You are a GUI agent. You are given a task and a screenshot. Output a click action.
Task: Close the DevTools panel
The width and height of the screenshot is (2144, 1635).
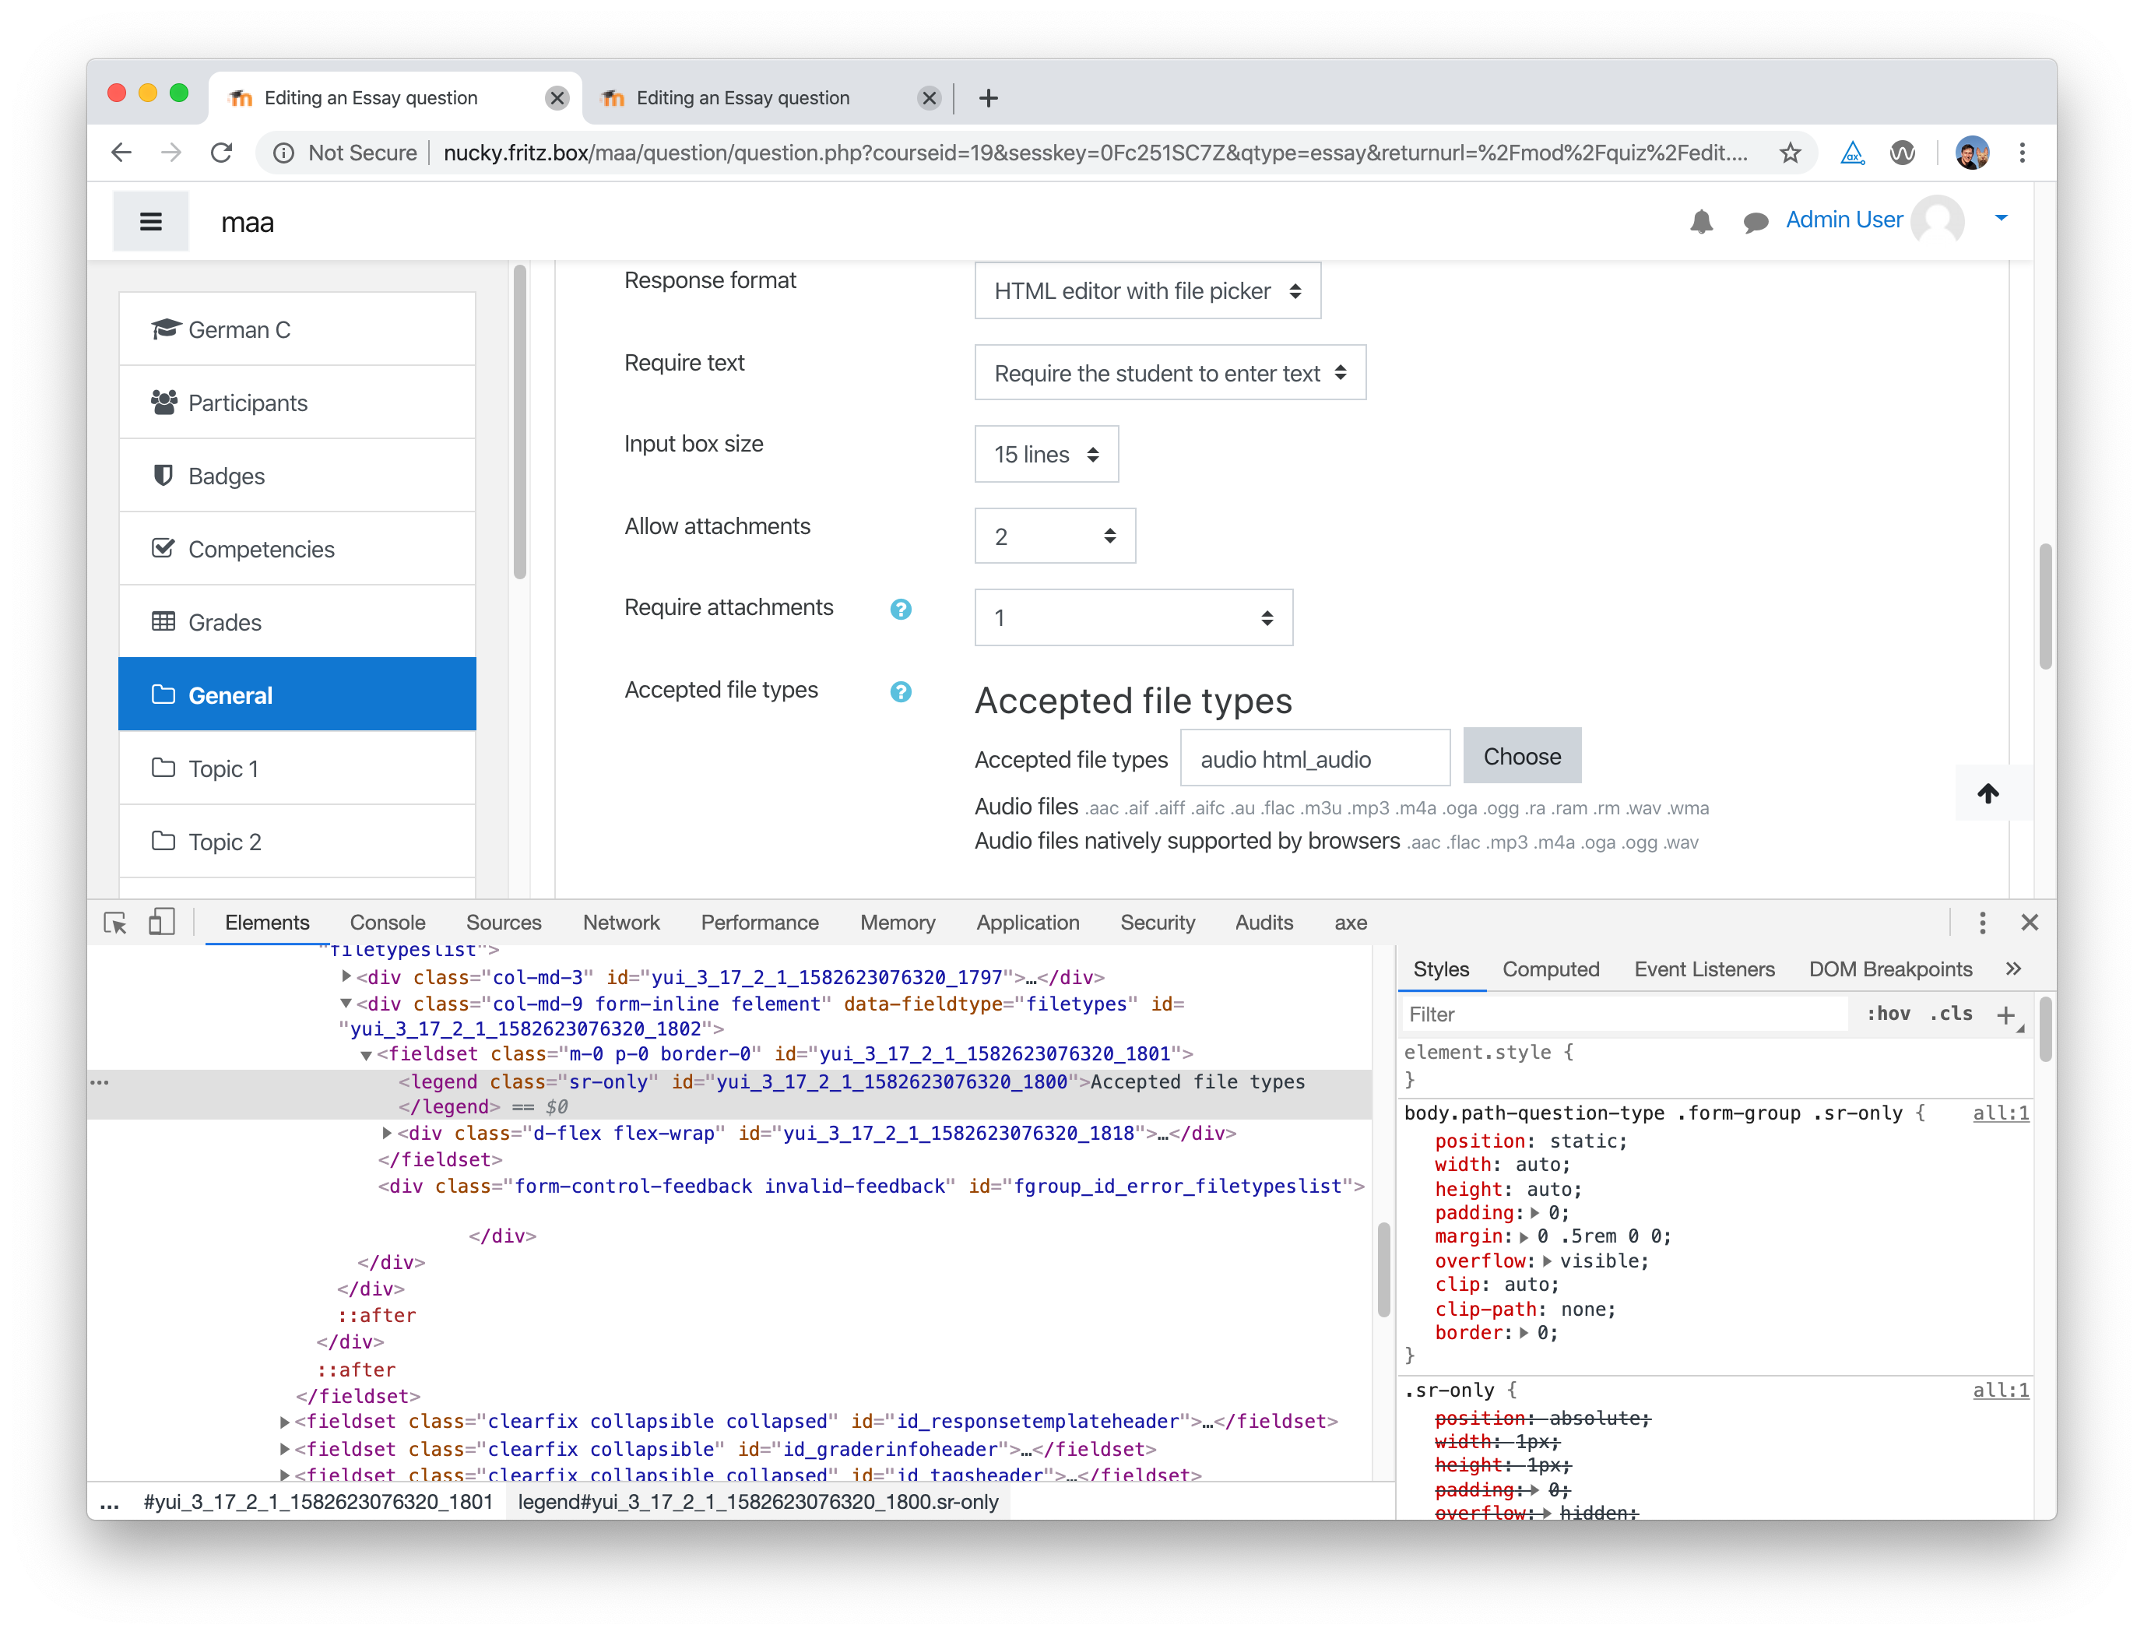tap(2029, 923)
